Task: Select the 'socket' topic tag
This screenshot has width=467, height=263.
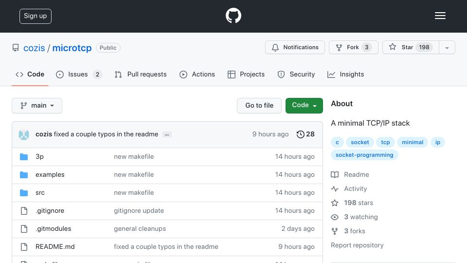Action: (x=360, y=142)
